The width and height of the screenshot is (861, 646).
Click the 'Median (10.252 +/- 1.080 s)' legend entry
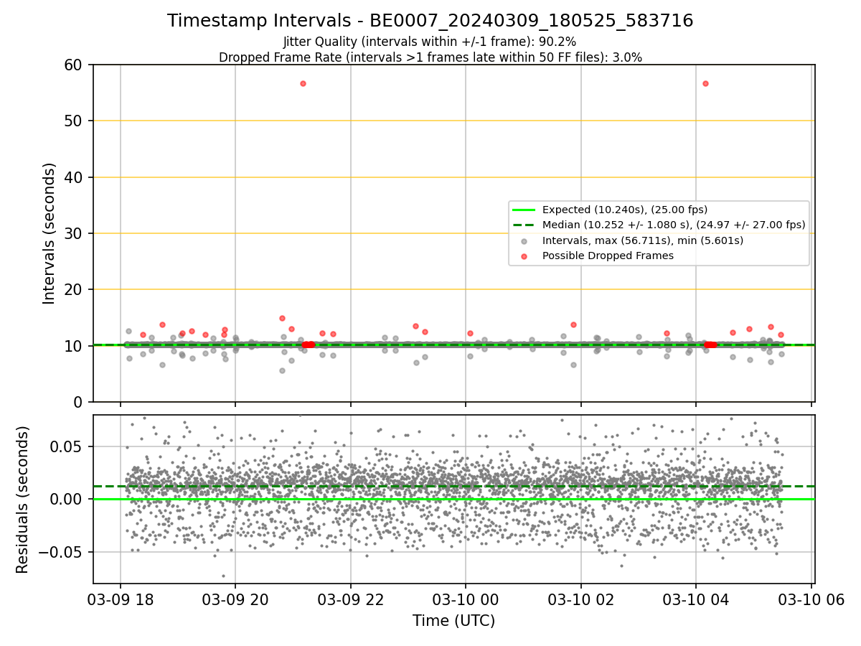click(x=674, y=225)
